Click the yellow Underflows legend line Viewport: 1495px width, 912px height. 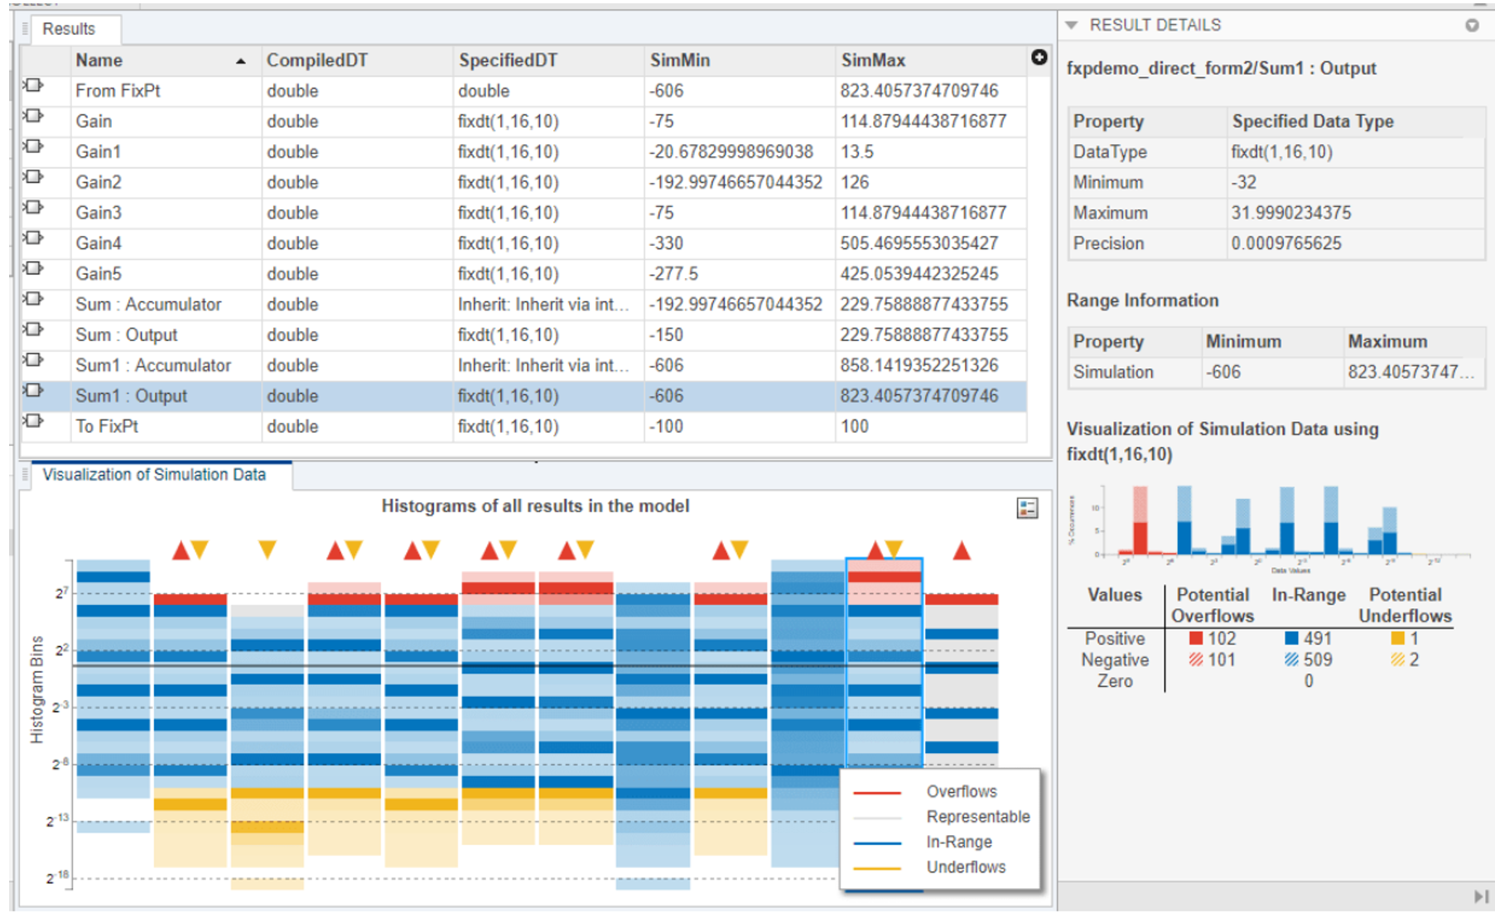[877, 868]
